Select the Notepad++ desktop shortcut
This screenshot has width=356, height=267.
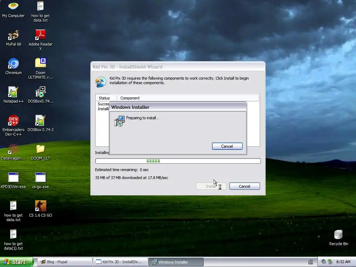coord(13,95)
